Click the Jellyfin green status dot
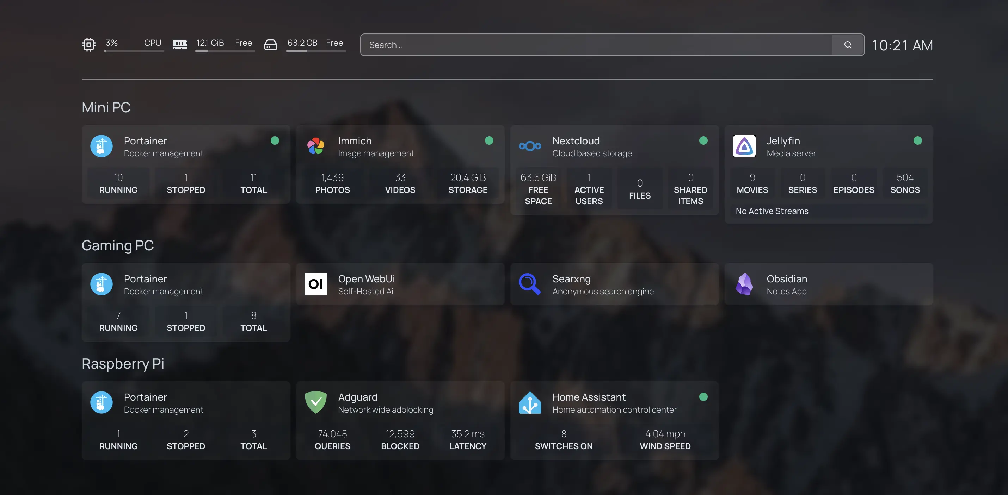 click(x=917, y=140)
